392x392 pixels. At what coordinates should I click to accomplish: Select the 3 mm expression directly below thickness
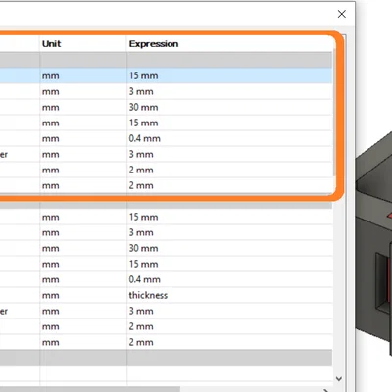click(229, 311)
